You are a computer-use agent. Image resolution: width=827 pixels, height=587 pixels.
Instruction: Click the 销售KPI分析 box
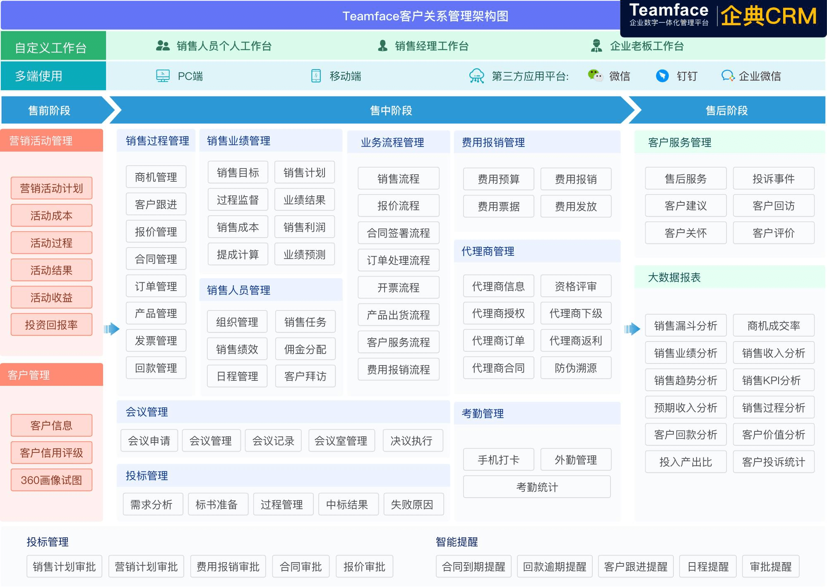point(774,380)
